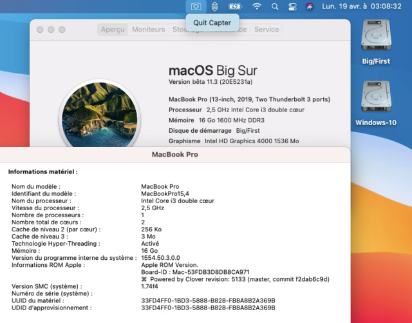Click the Big Sur wallpaper logo image
Image resolution: width=412 pixels, height=323 pixels.
click(100, 116)
